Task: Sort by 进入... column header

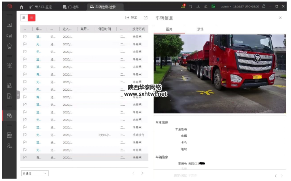Action: (x=68, y=29)
